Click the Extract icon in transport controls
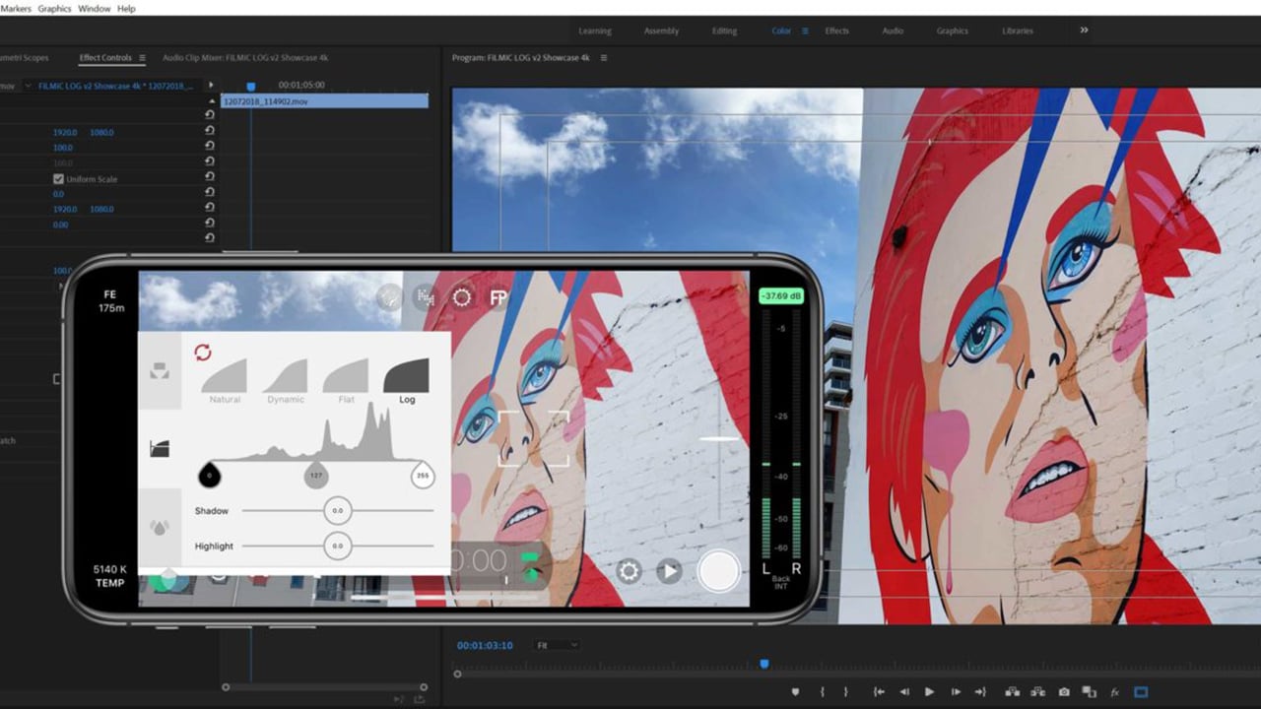Viewport: 1261px width, 709px height. click(1037, 692)
